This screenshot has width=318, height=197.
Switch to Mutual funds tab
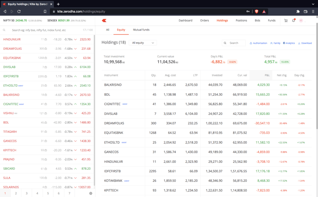(141, 30)
